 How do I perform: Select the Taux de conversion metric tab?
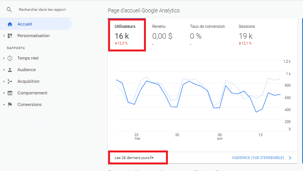207,35
